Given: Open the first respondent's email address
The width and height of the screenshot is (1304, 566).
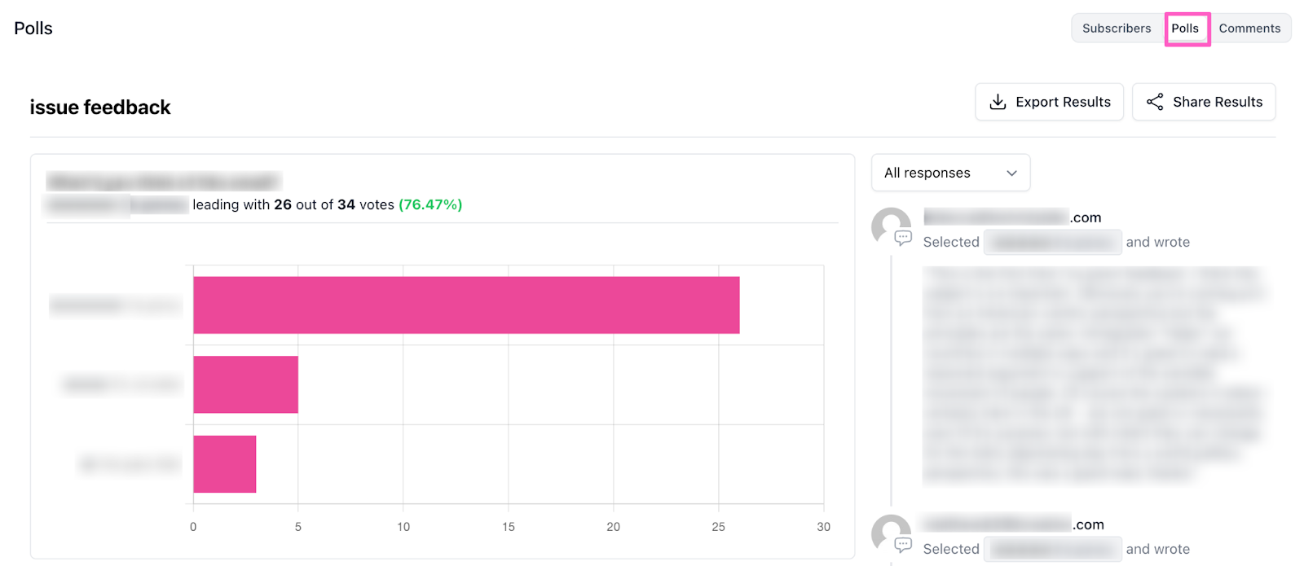Looking at the screenshot, I should (x=1012, y=217).
